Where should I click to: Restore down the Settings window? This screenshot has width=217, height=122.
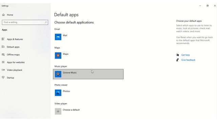click(208, 6)
